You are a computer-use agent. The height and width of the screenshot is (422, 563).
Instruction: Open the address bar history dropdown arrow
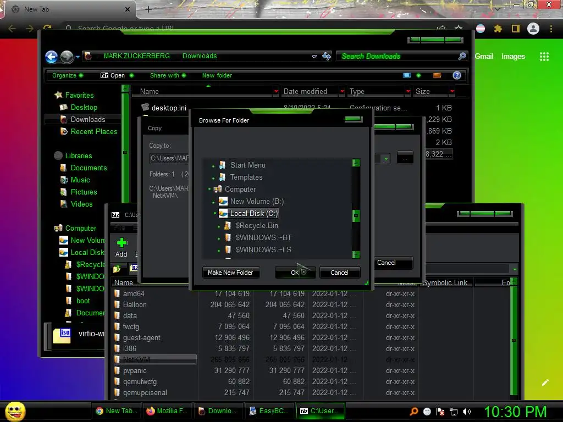(314, 57)
